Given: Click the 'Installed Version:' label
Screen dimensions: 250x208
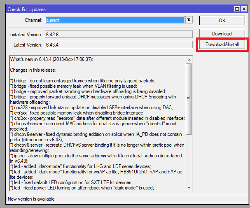Looking at the screenshot, I should [26, 35].
